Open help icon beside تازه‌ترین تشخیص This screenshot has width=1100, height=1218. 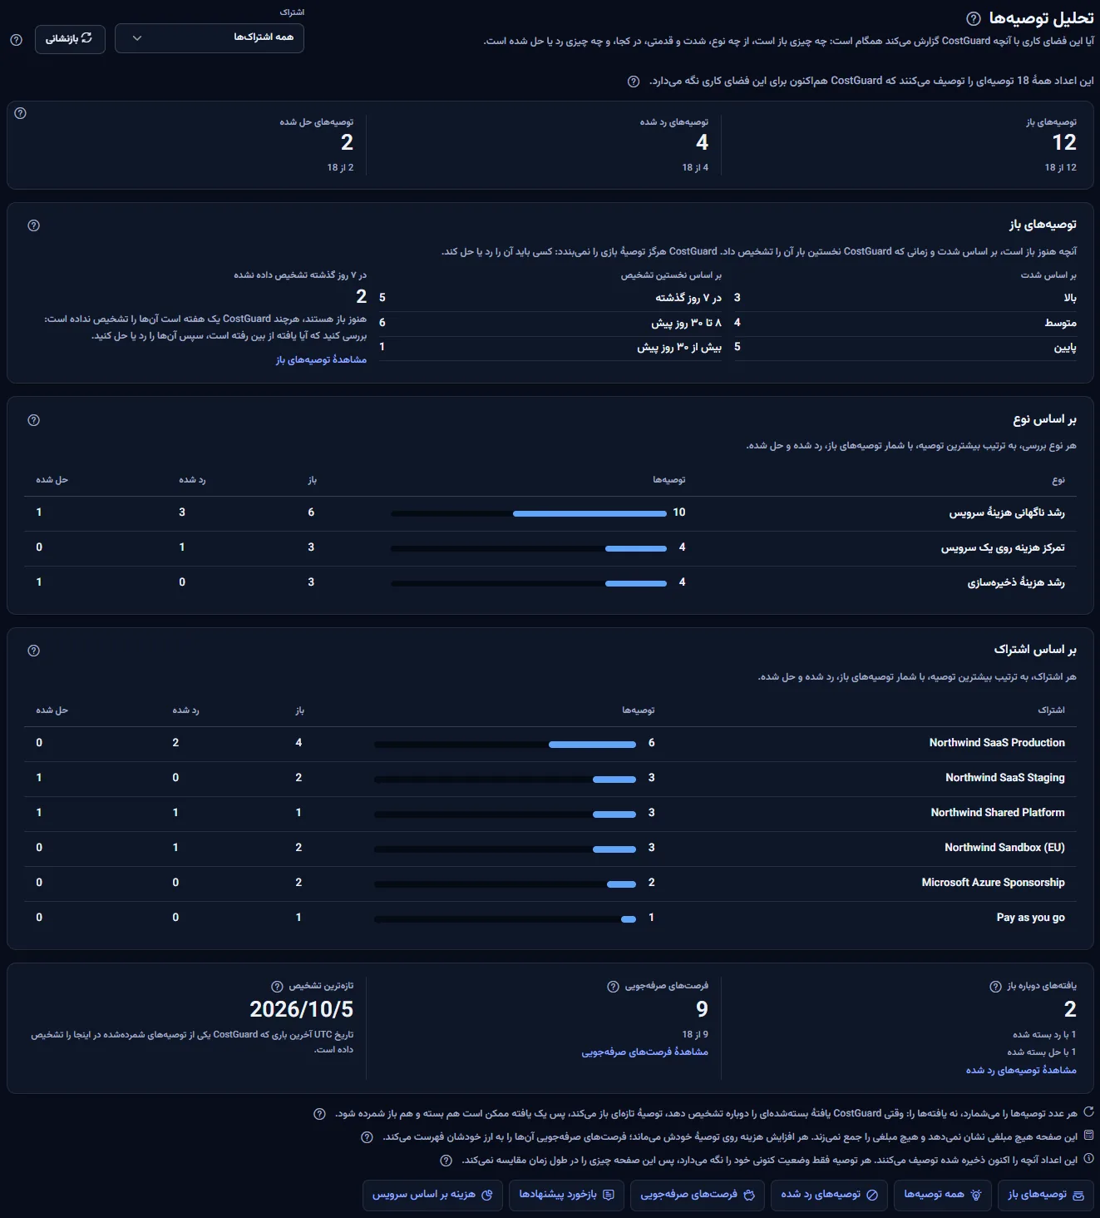[x=277, y=987]
